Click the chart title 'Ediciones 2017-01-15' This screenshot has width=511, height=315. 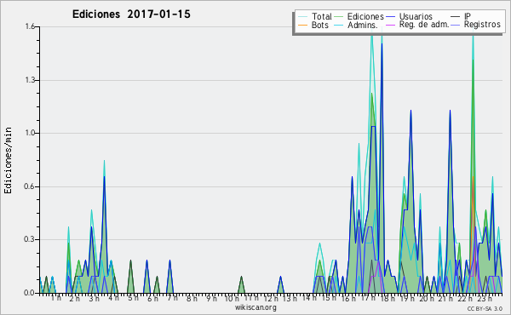click(131, 14)
